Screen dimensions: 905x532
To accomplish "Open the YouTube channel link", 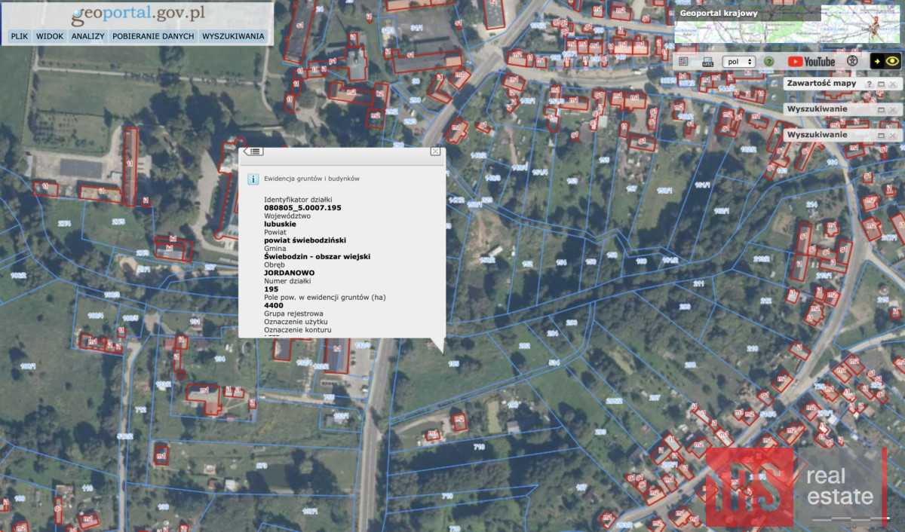I will (x=811, y=61).
